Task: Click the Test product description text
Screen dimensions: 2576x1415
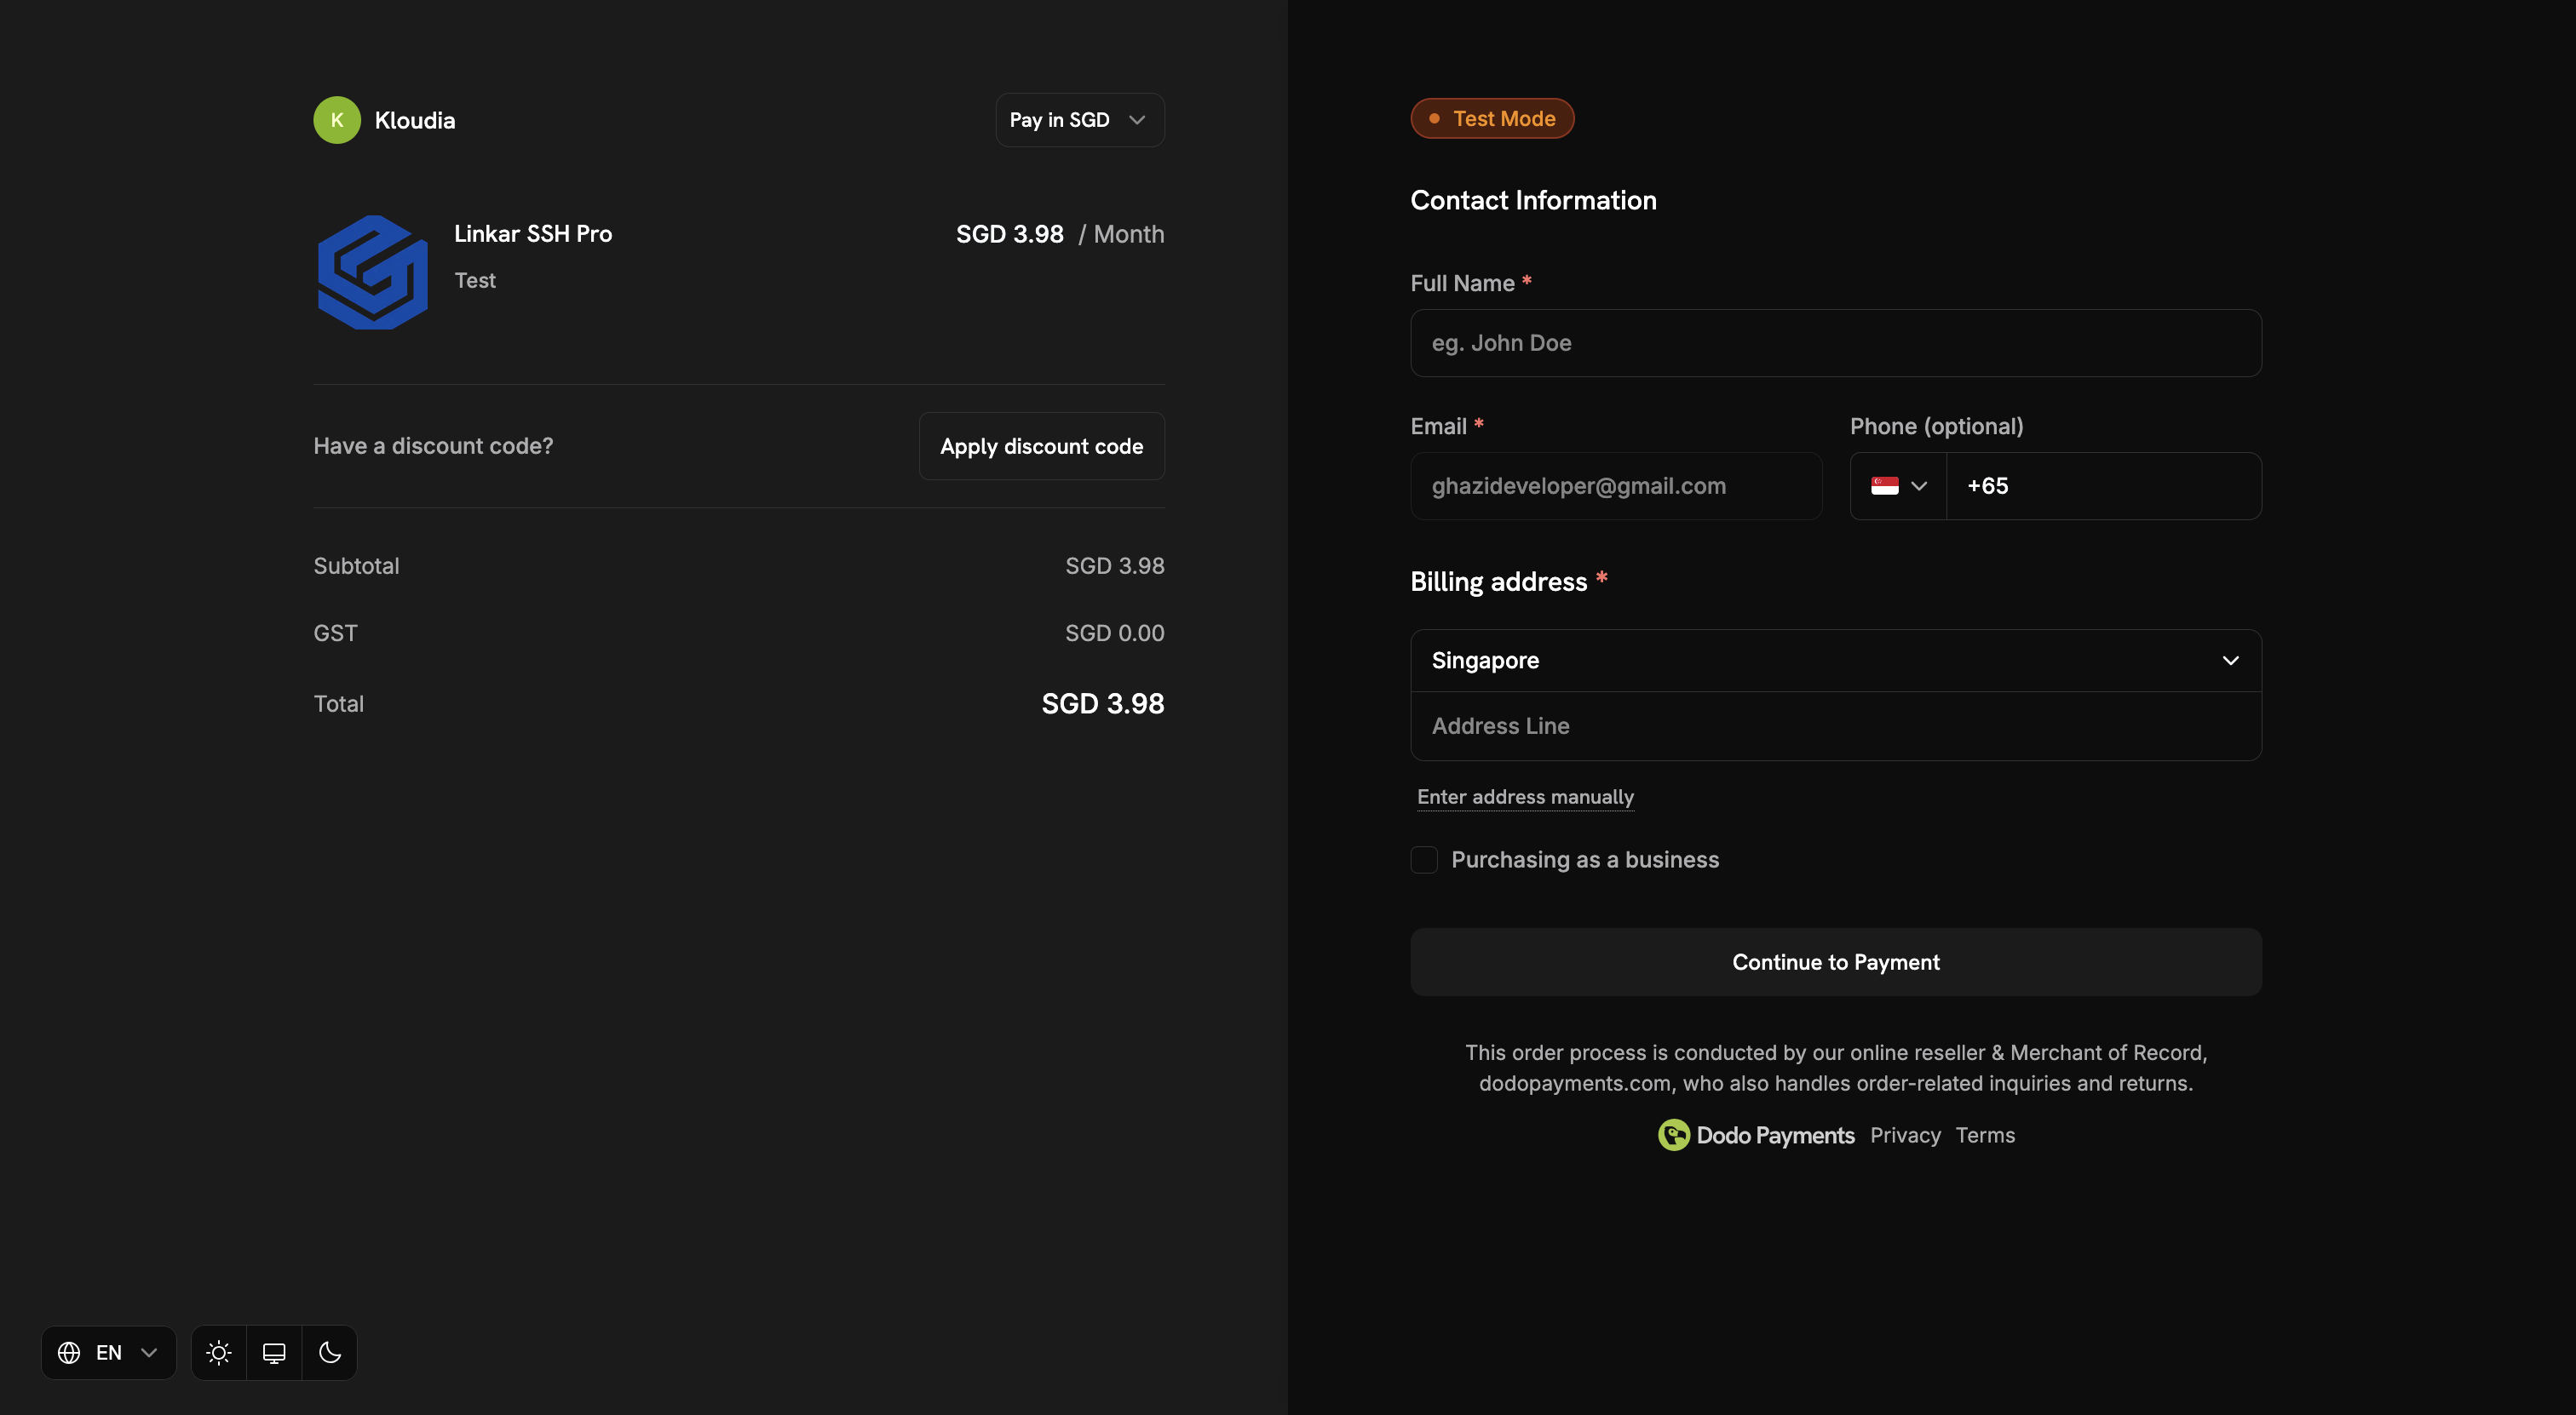Action: 475,281
